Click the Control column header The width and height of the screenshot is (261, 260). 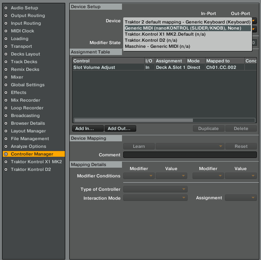point(108,61)
